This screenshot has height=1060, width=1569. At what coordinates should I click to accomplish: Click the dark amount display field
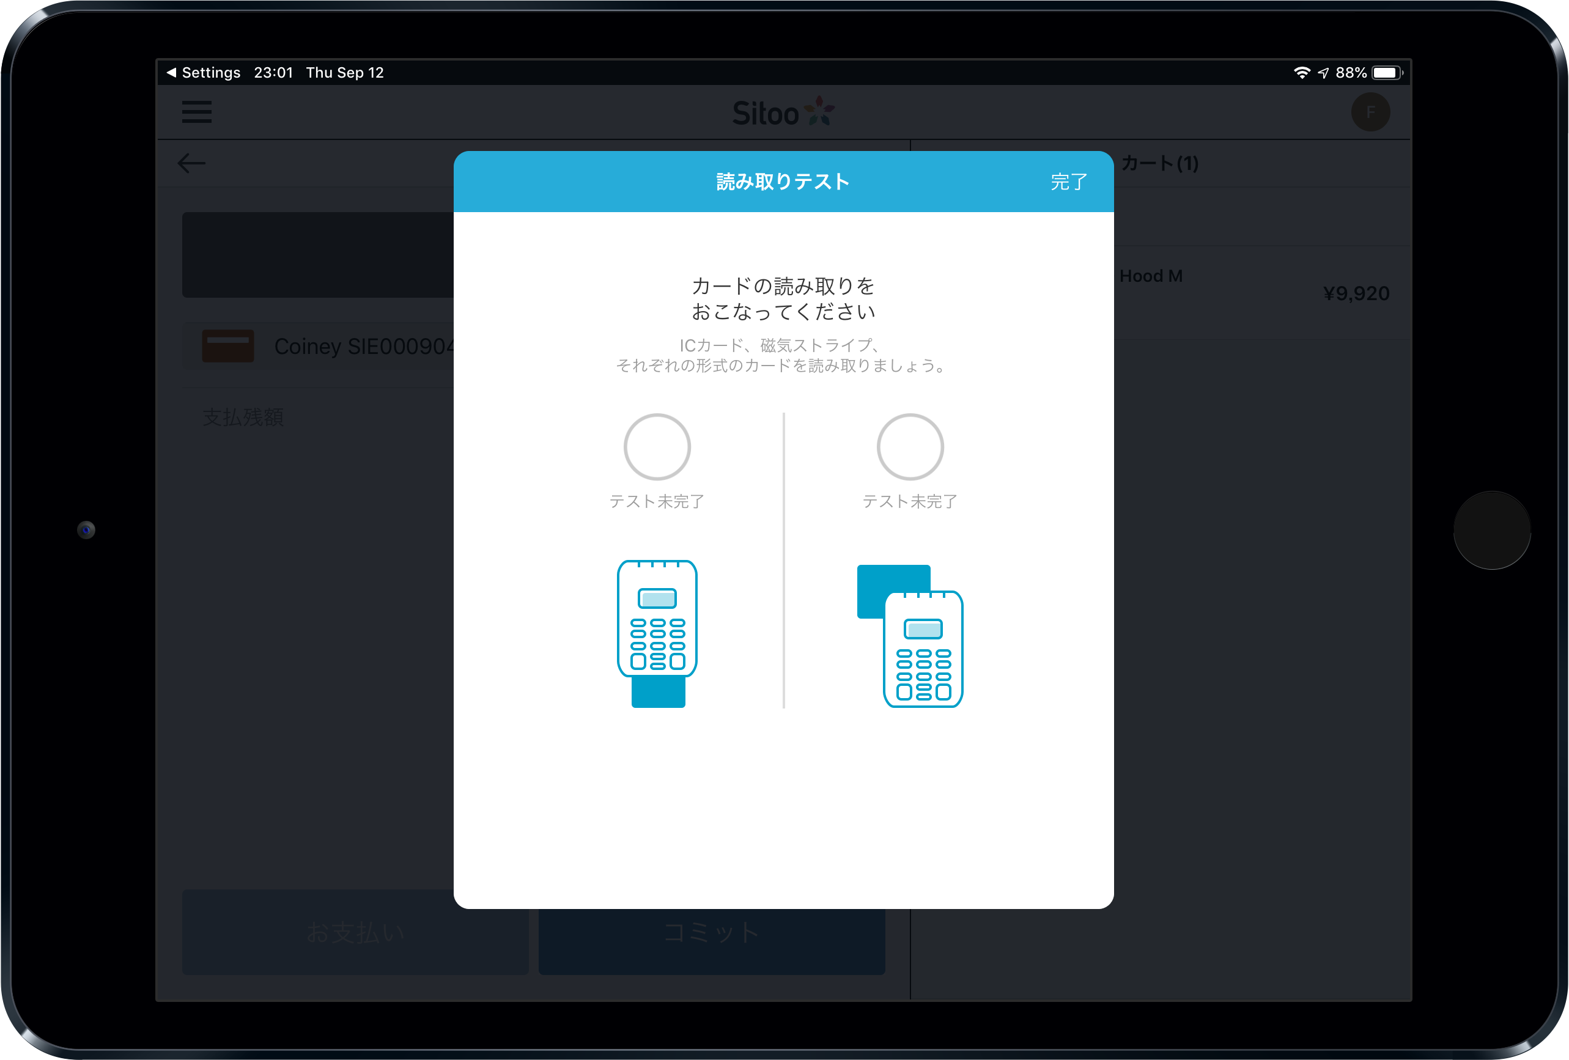[318, 254]
